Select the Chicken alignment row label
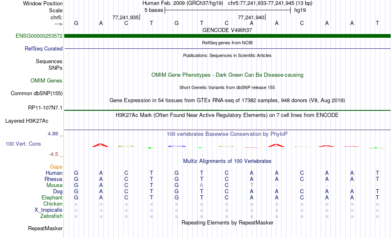The width and height of the screenshot is (391, 238). pyautogui.click(x=53, y=204)
